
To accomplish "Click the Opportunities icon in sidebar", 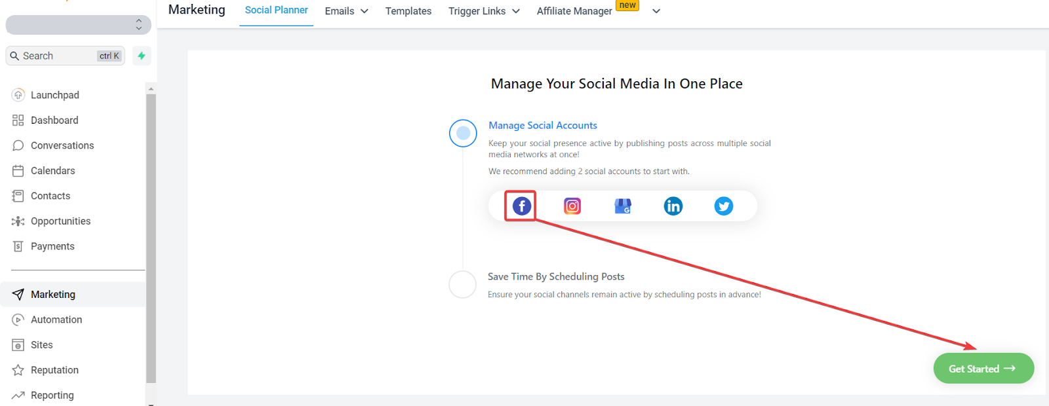I will (x=18, y=221).
